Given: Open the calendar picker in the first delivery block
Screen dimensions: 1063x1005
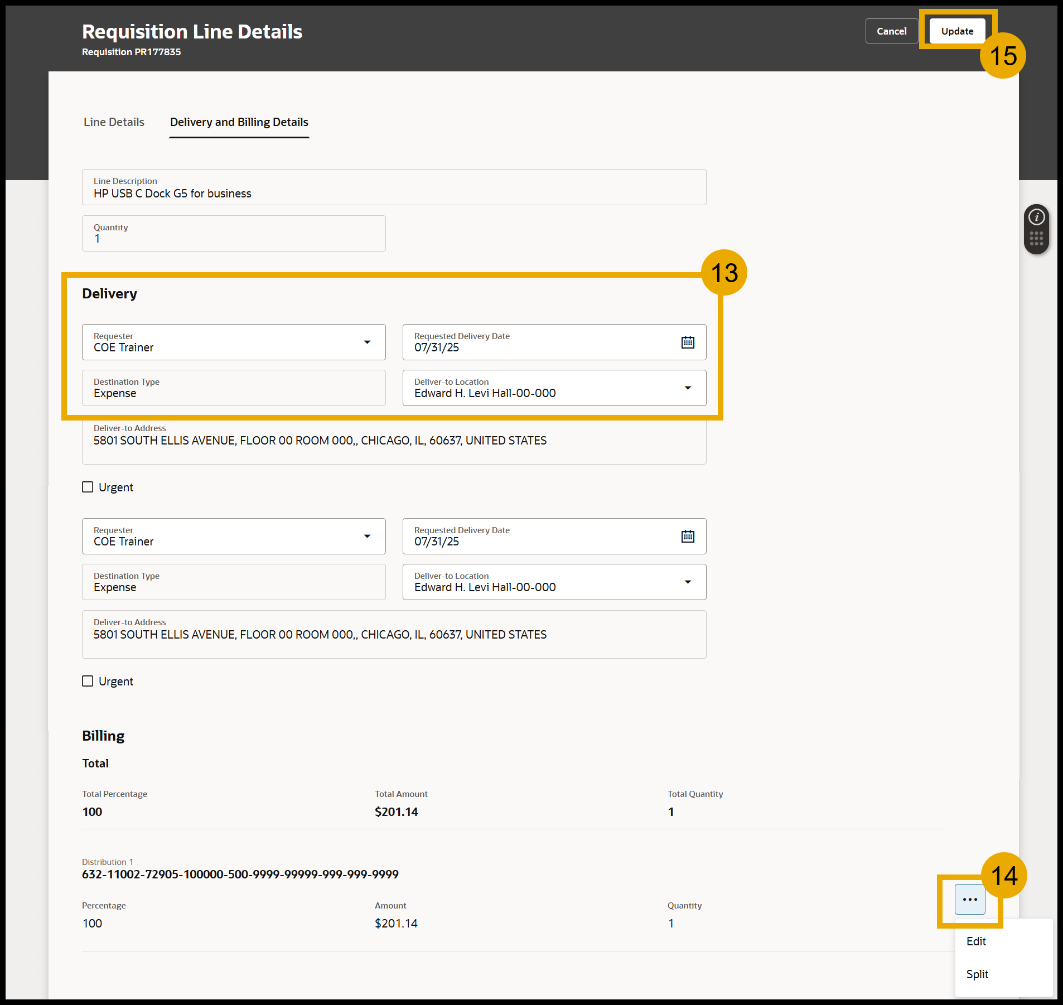Looking at the screenshot, I should pos(688,342).
